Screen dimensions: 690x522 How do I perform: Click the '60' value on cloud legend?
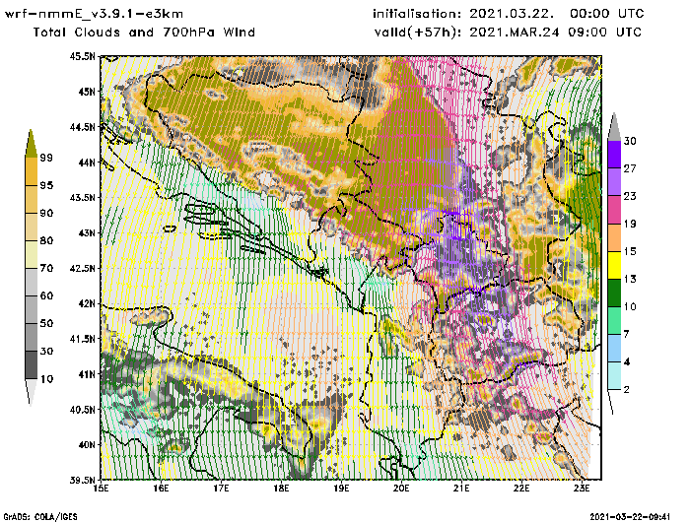tap(46, 295)
